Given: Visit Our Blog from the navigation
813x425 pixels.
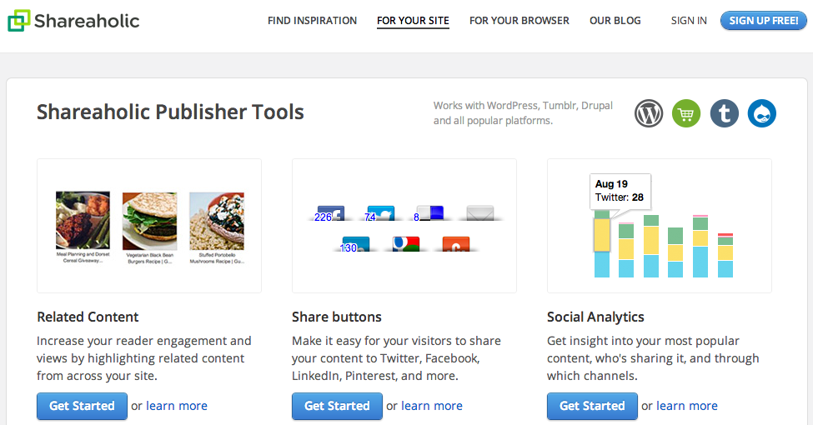Looking at the screenshot, I should coord(615,21).
